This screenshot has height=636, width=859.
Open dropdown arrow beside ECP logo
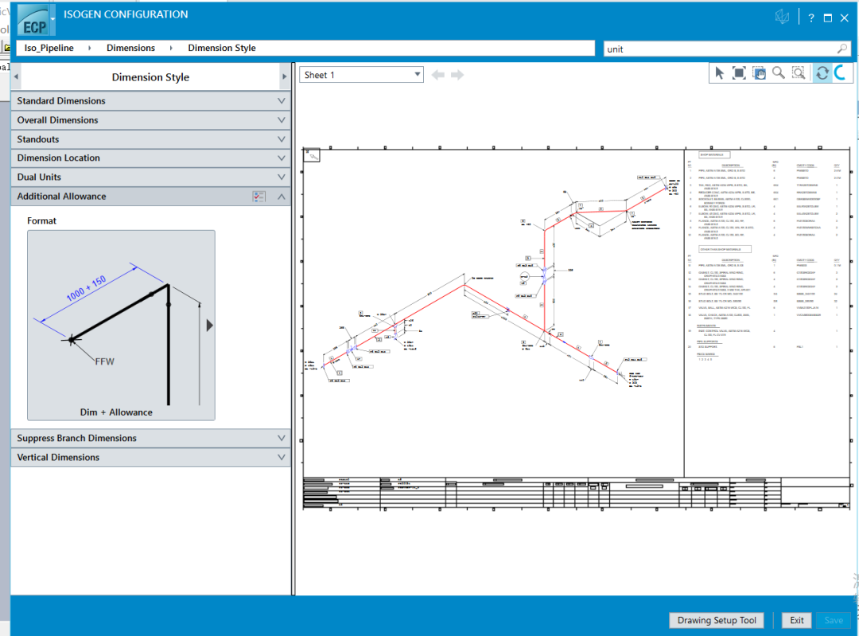coord(53,18)
